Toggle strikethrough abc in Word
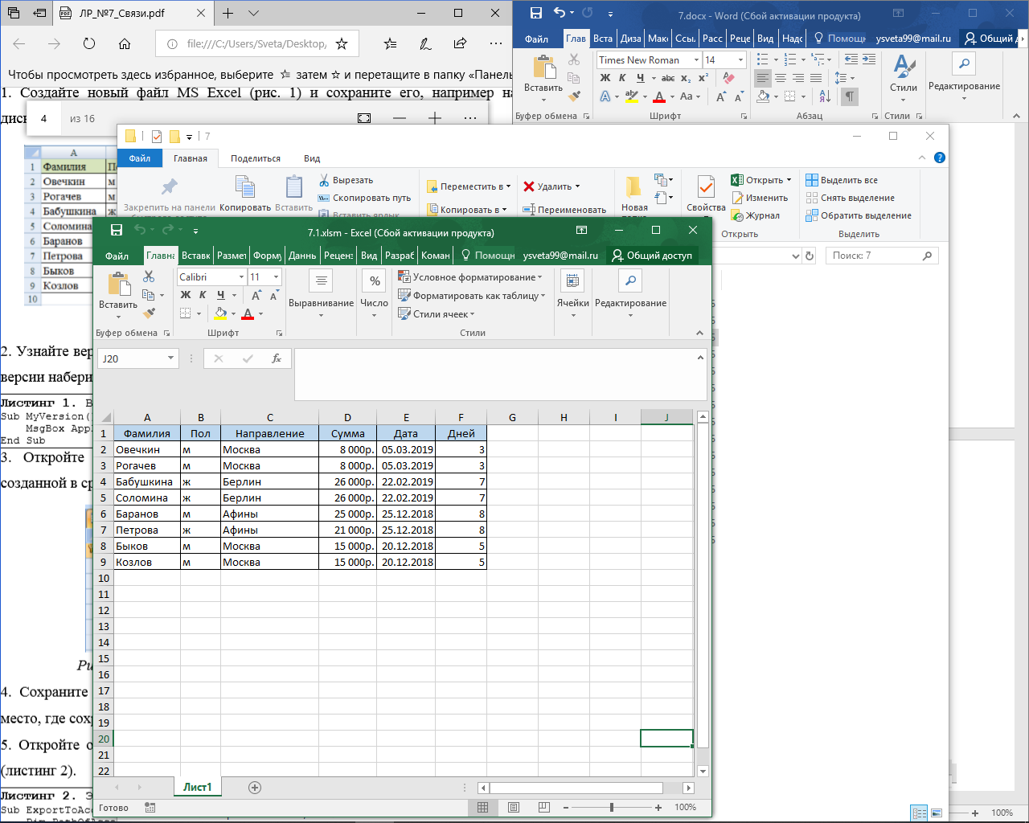Viewport: 1029px width, 823px height. [667, 78]
